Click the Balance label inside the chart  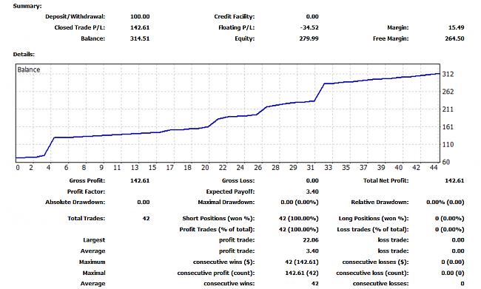29,69
